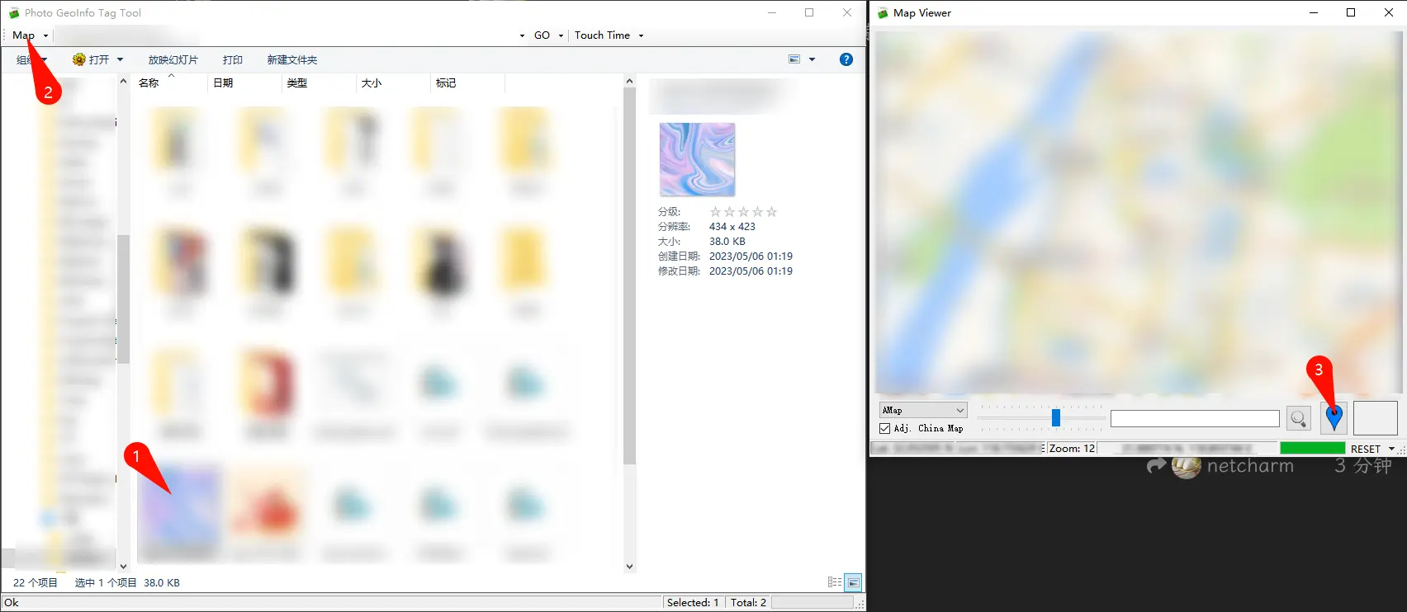Toggle the Adj. China Map checkbox

pos(885,429)
